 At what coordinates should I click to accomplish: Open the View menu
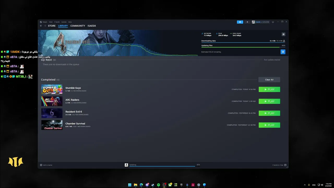(x=51, y=22)
